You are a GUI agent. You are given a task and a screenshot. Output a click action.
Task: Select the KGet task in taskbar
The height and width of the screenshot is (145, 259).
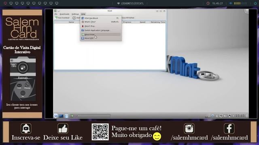(x=90, y=116)
